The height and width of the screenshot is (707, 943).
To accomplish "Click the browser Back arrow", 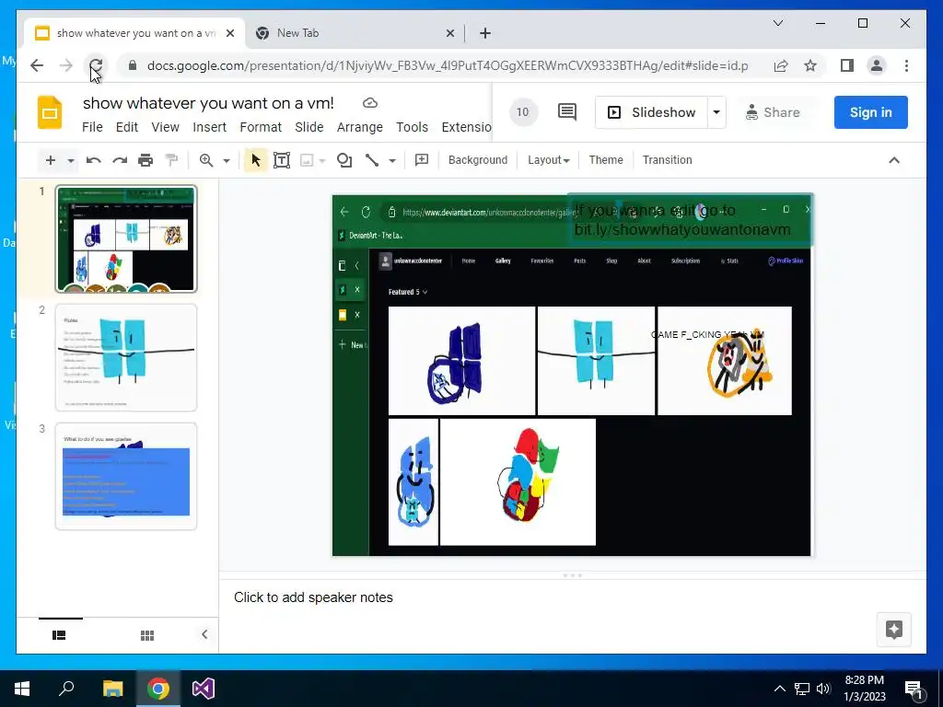I will click(37, 65).
